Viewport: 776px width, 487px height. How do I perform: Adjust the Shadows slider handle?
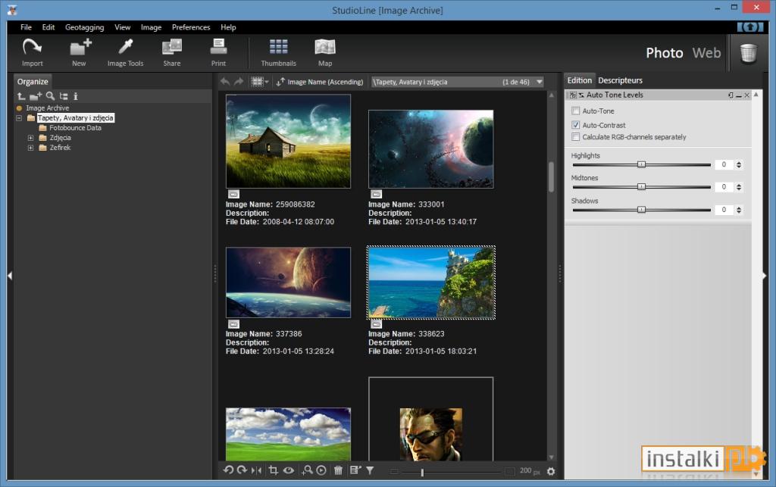click(x=641, y=210)
